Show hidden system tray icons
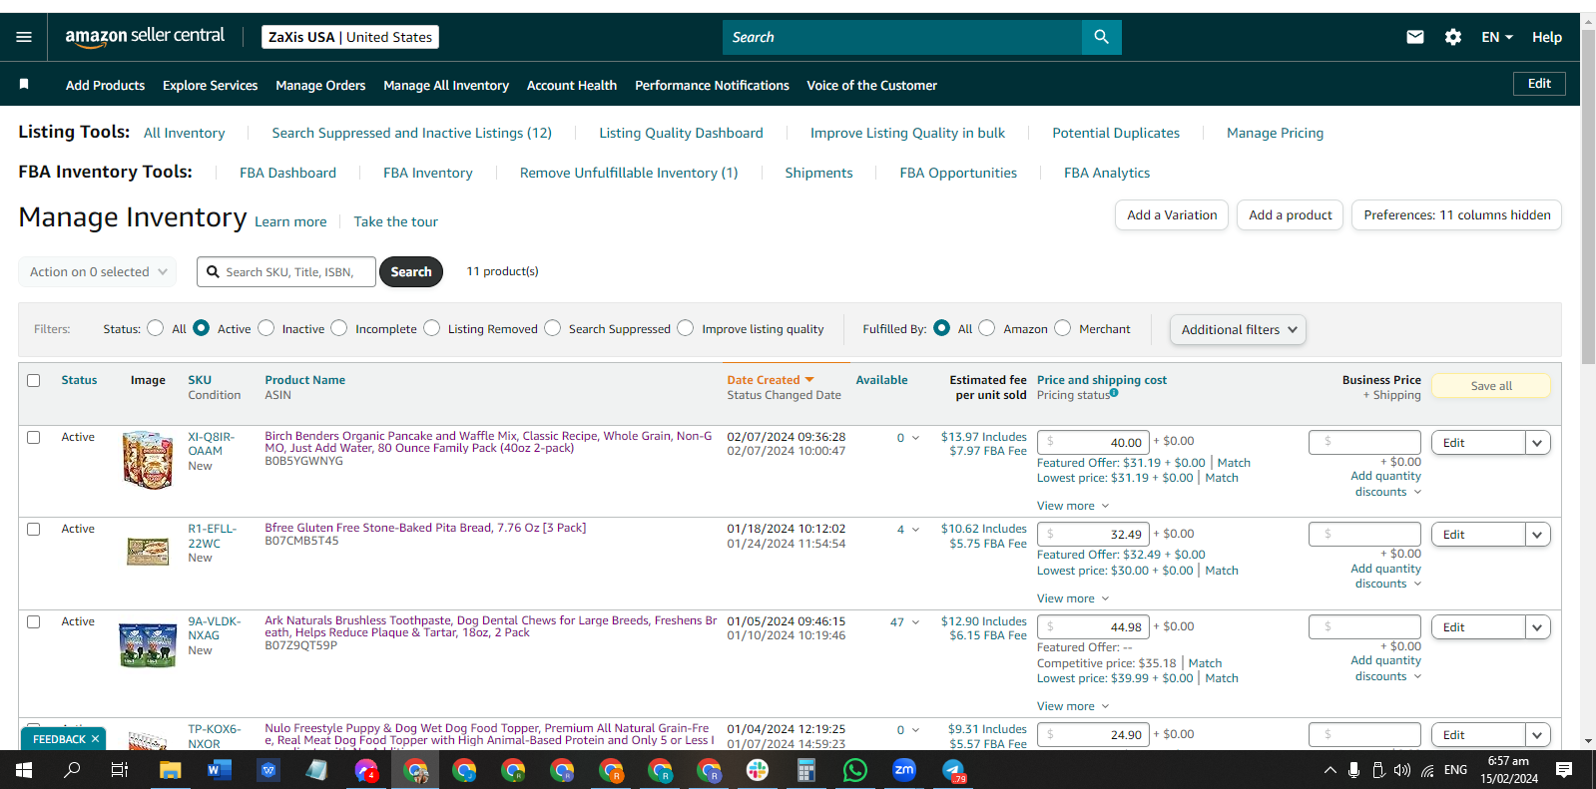Viewport: 1596px width, 789px height. click(1330, 770)
